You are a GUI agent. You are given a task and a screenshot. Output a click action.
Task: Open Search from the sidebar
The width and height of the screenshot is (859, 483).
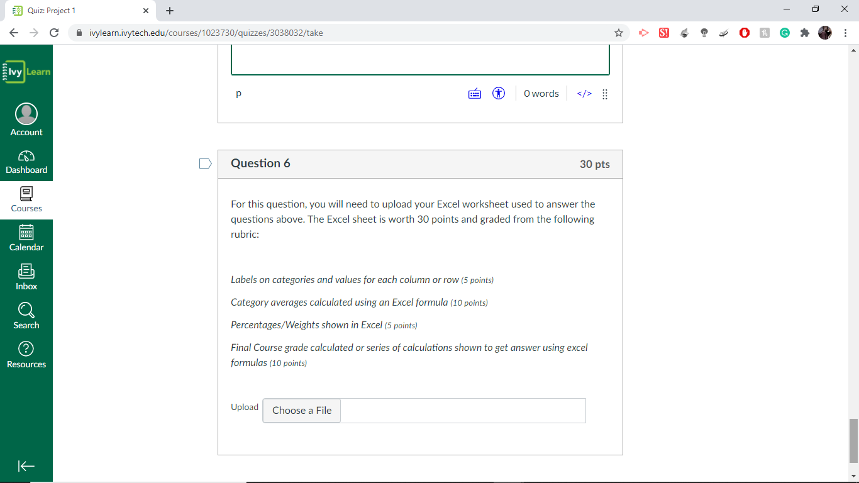coord(26,316)
